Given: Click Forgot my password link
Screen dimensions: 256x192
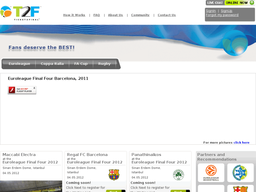Looking at the screenshot, I should coord(222,15).
